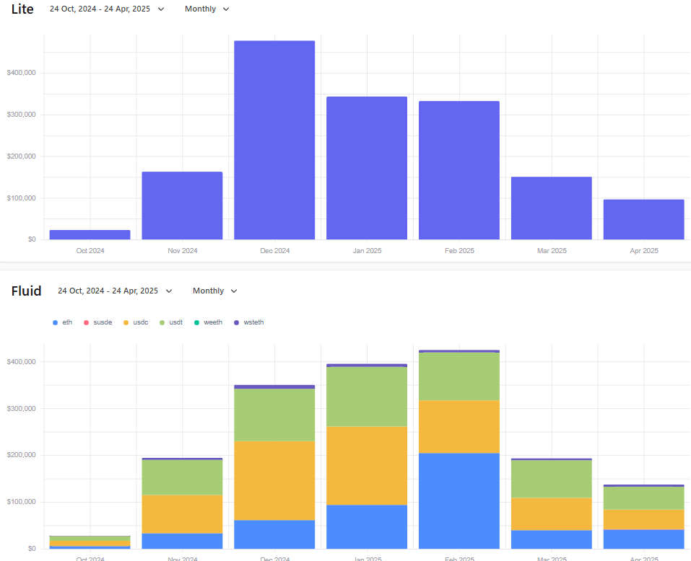Click Jan 2025 green usdt segment in Fluid
Screen dimensions: 691x561
click(x=367, y=397)
